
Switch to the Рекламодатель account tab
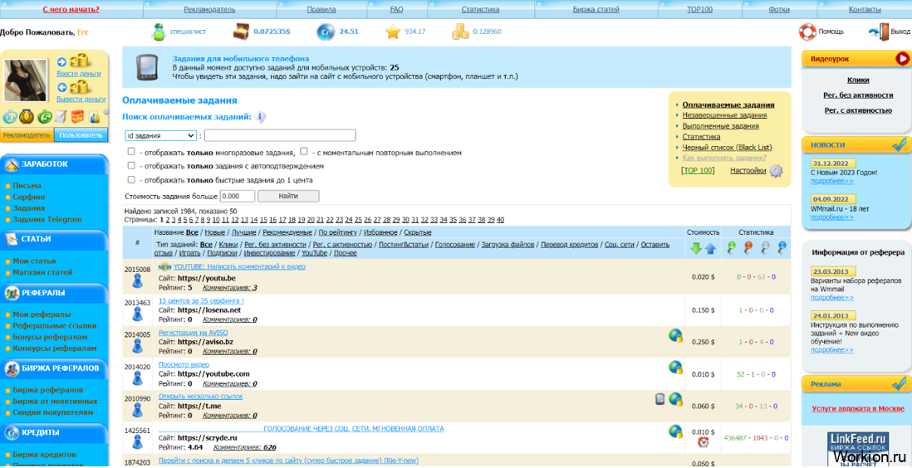(x=27, y=135)
